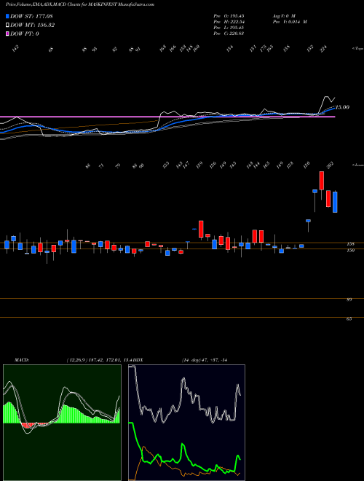Click the Pre L: 195.45 value
The image size is (364, 481).
(x=229, y=28)
